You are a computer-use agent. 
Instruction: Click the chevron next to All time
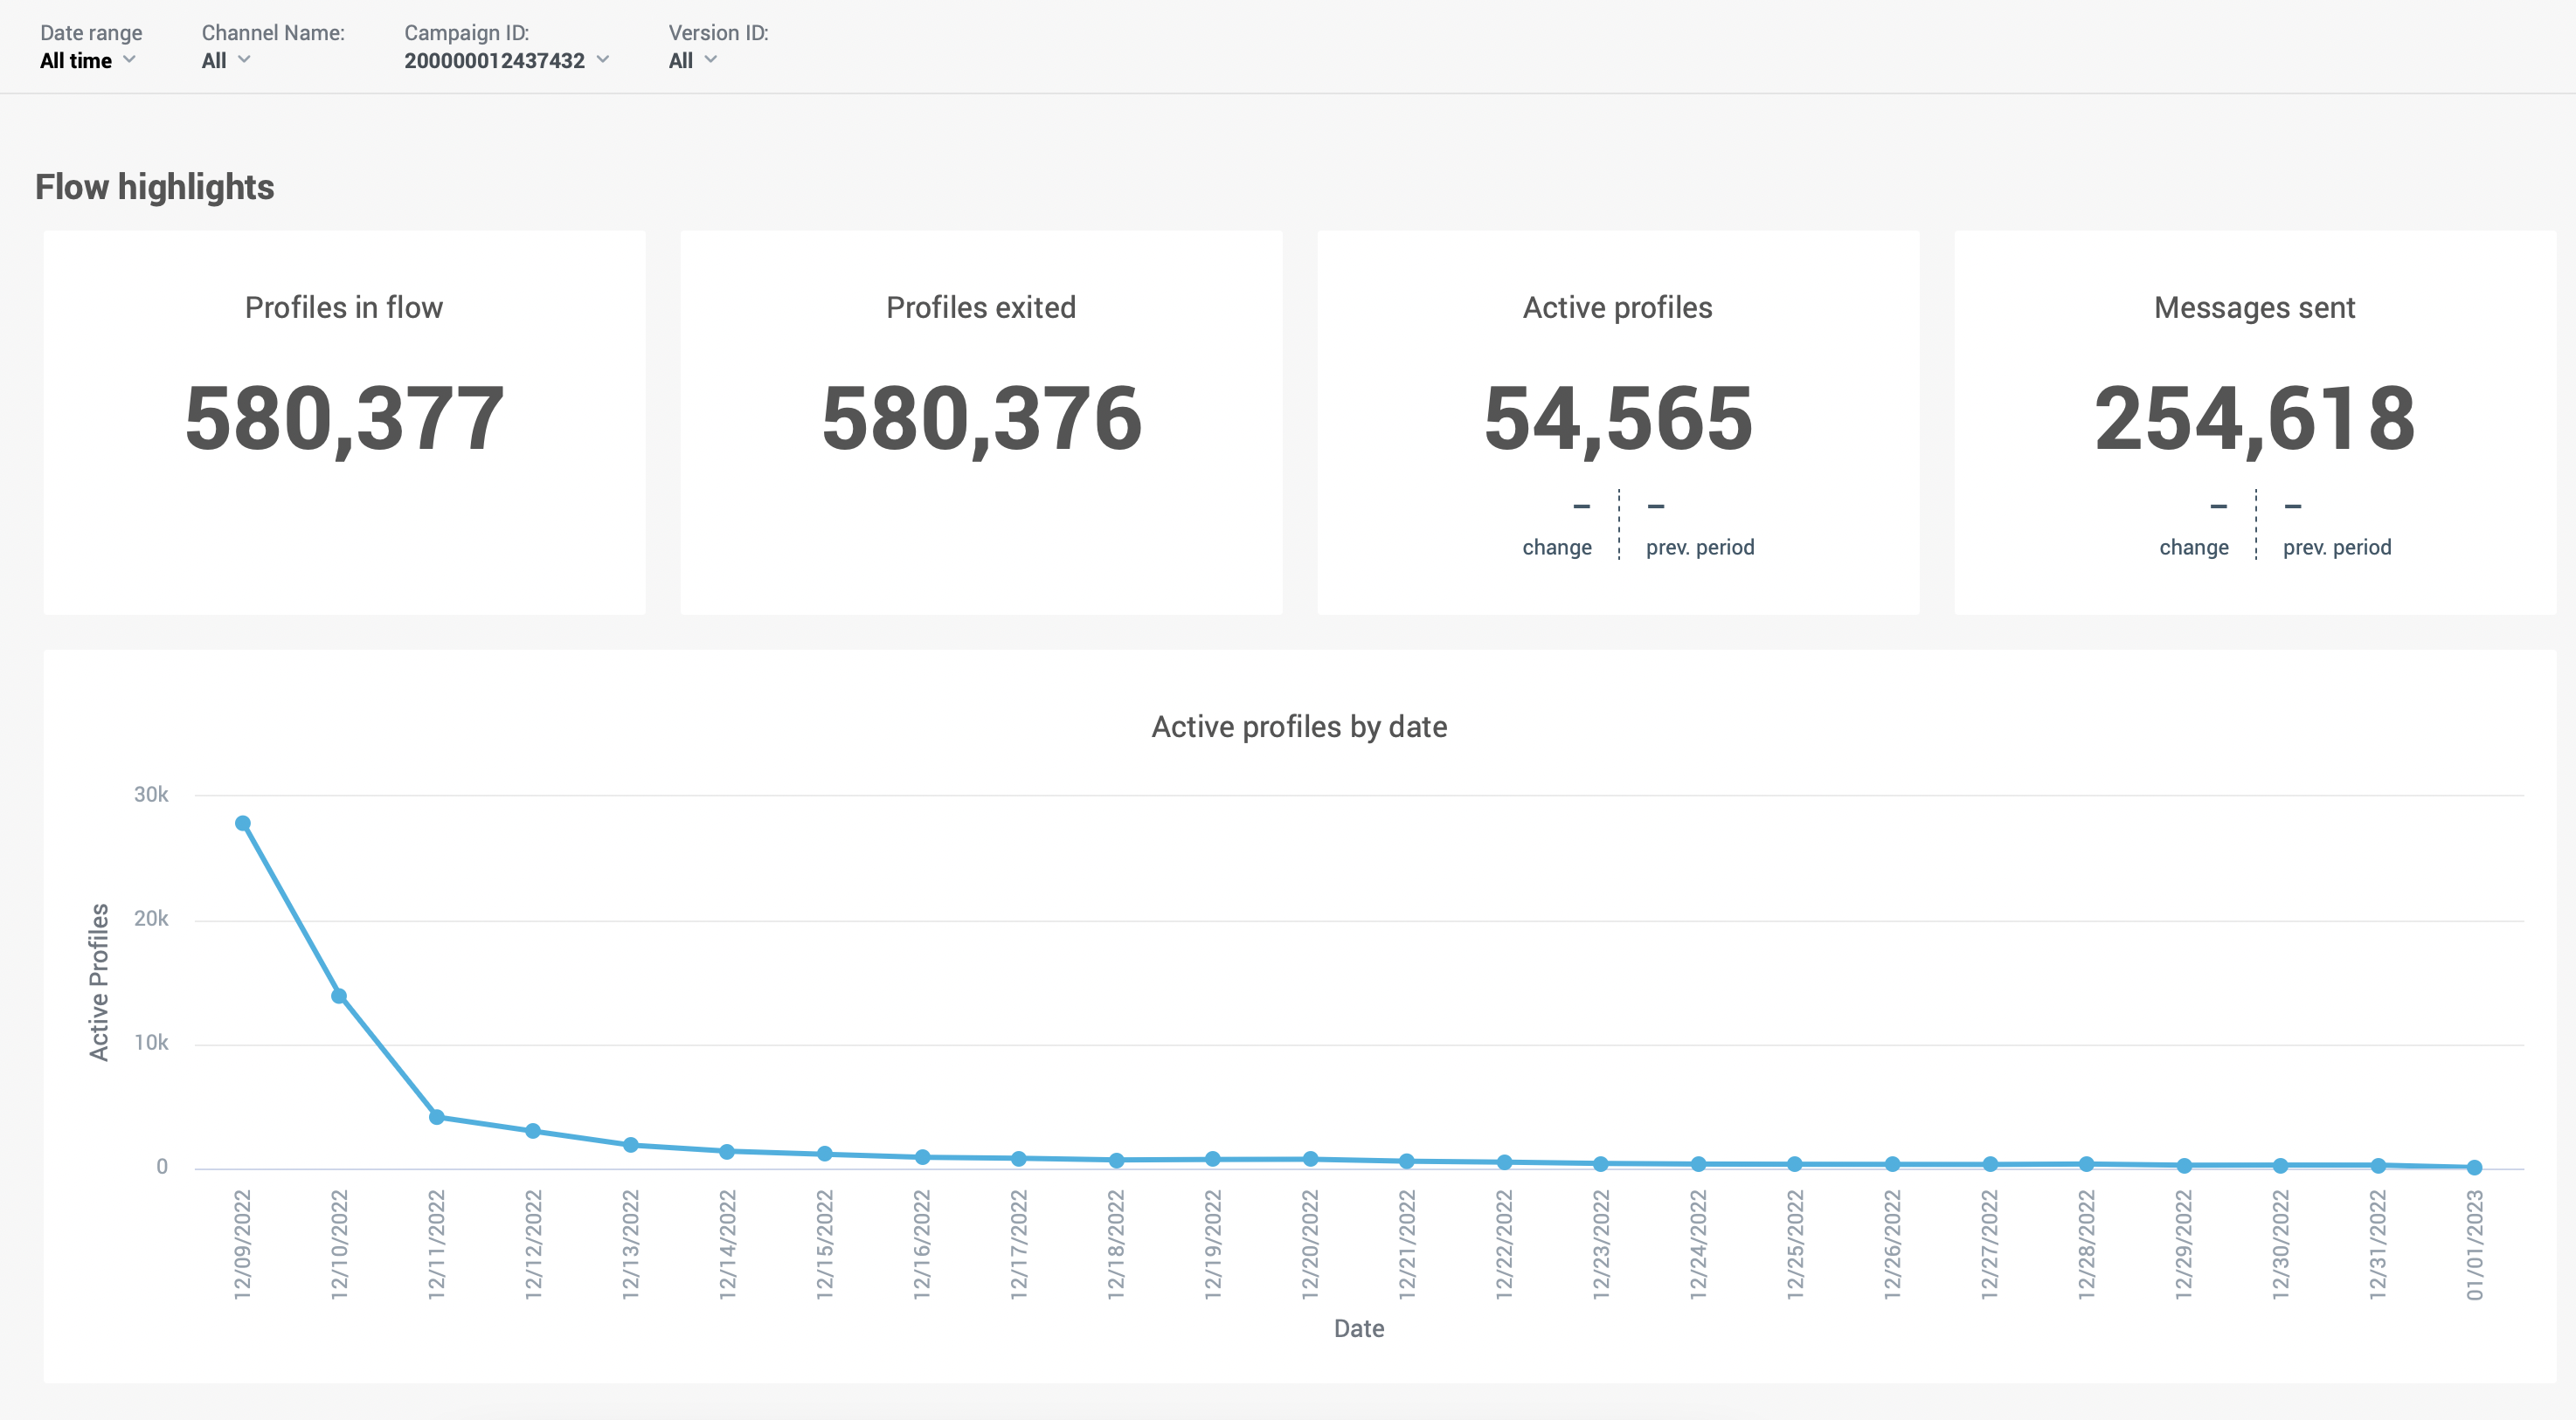(x=129, y=59)
